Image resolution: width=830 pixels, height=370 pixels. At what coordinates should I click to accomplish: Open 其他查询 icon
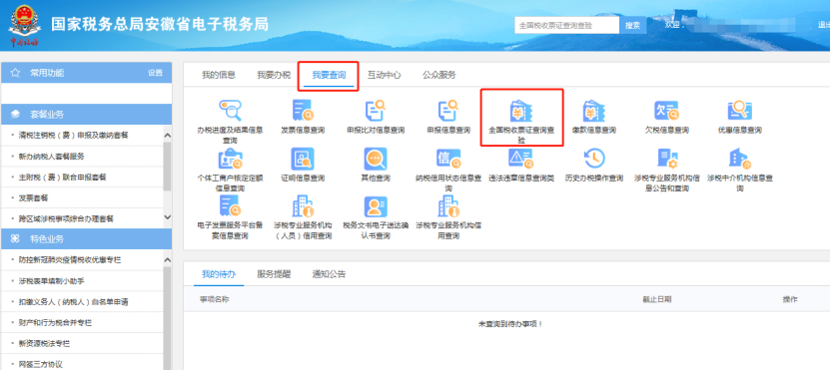pos(376,159)
